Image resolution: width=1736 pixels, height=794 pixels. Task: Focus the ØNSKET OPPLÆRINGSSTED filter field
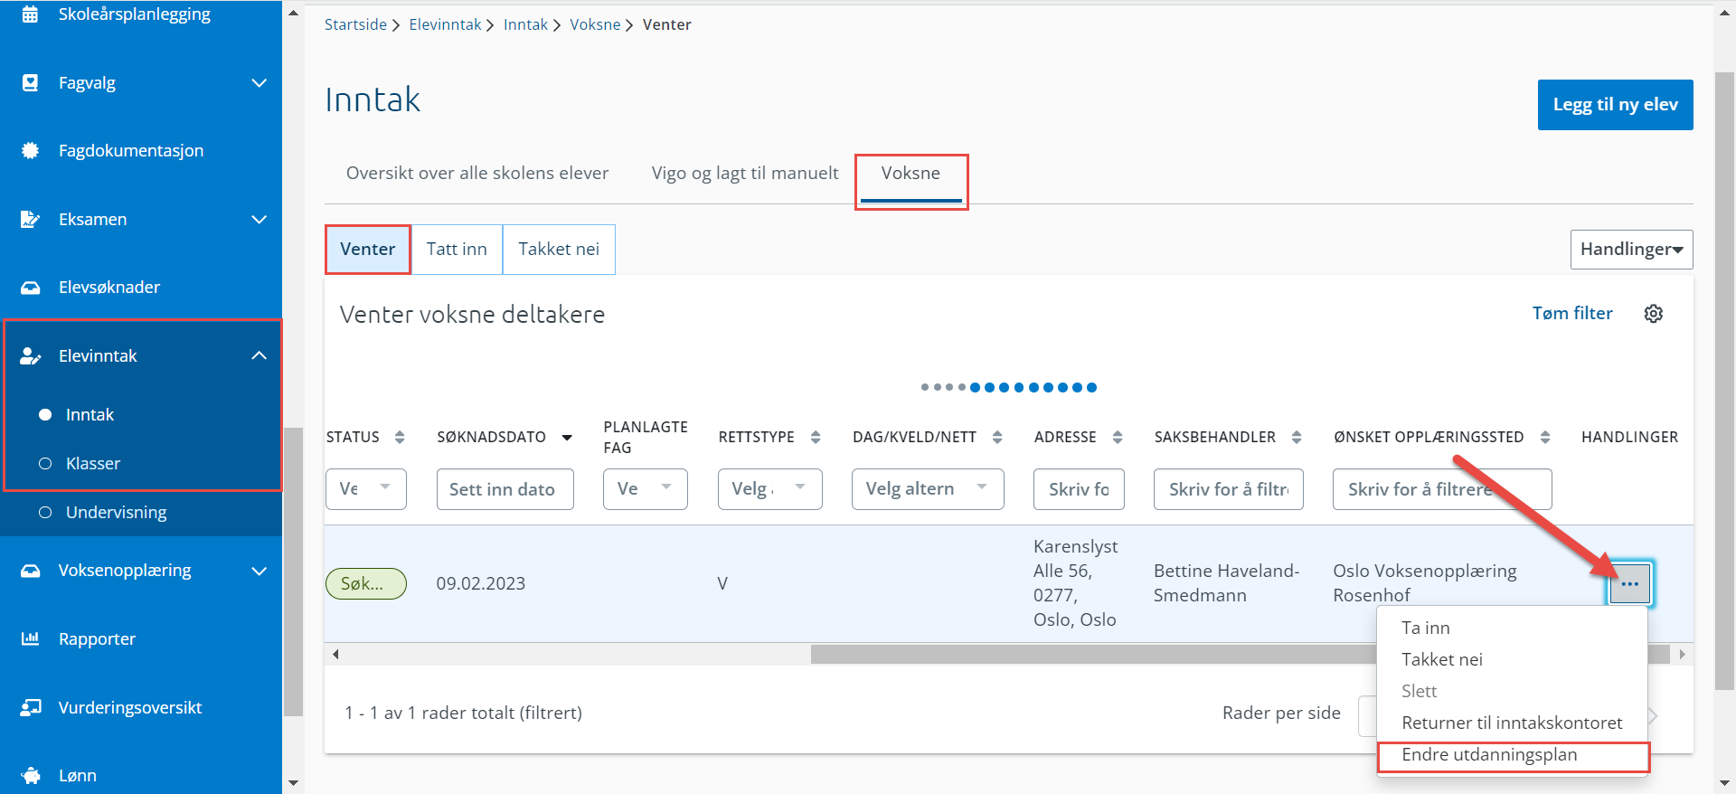point(1442,489)
